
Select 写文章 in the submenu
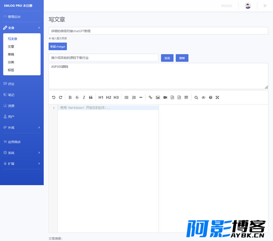pyautogui.click(x=12, y=39)
